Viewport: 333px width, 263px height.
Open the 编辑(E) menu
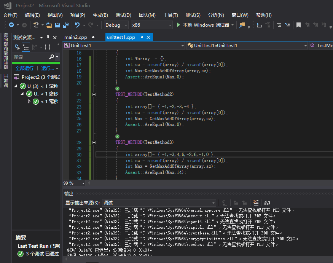click(x=32, y=15)
